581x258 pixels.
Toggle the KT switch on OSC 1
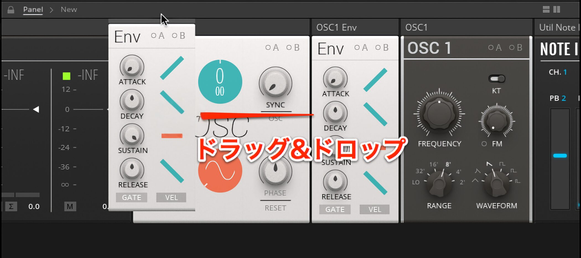coord(497,79)
